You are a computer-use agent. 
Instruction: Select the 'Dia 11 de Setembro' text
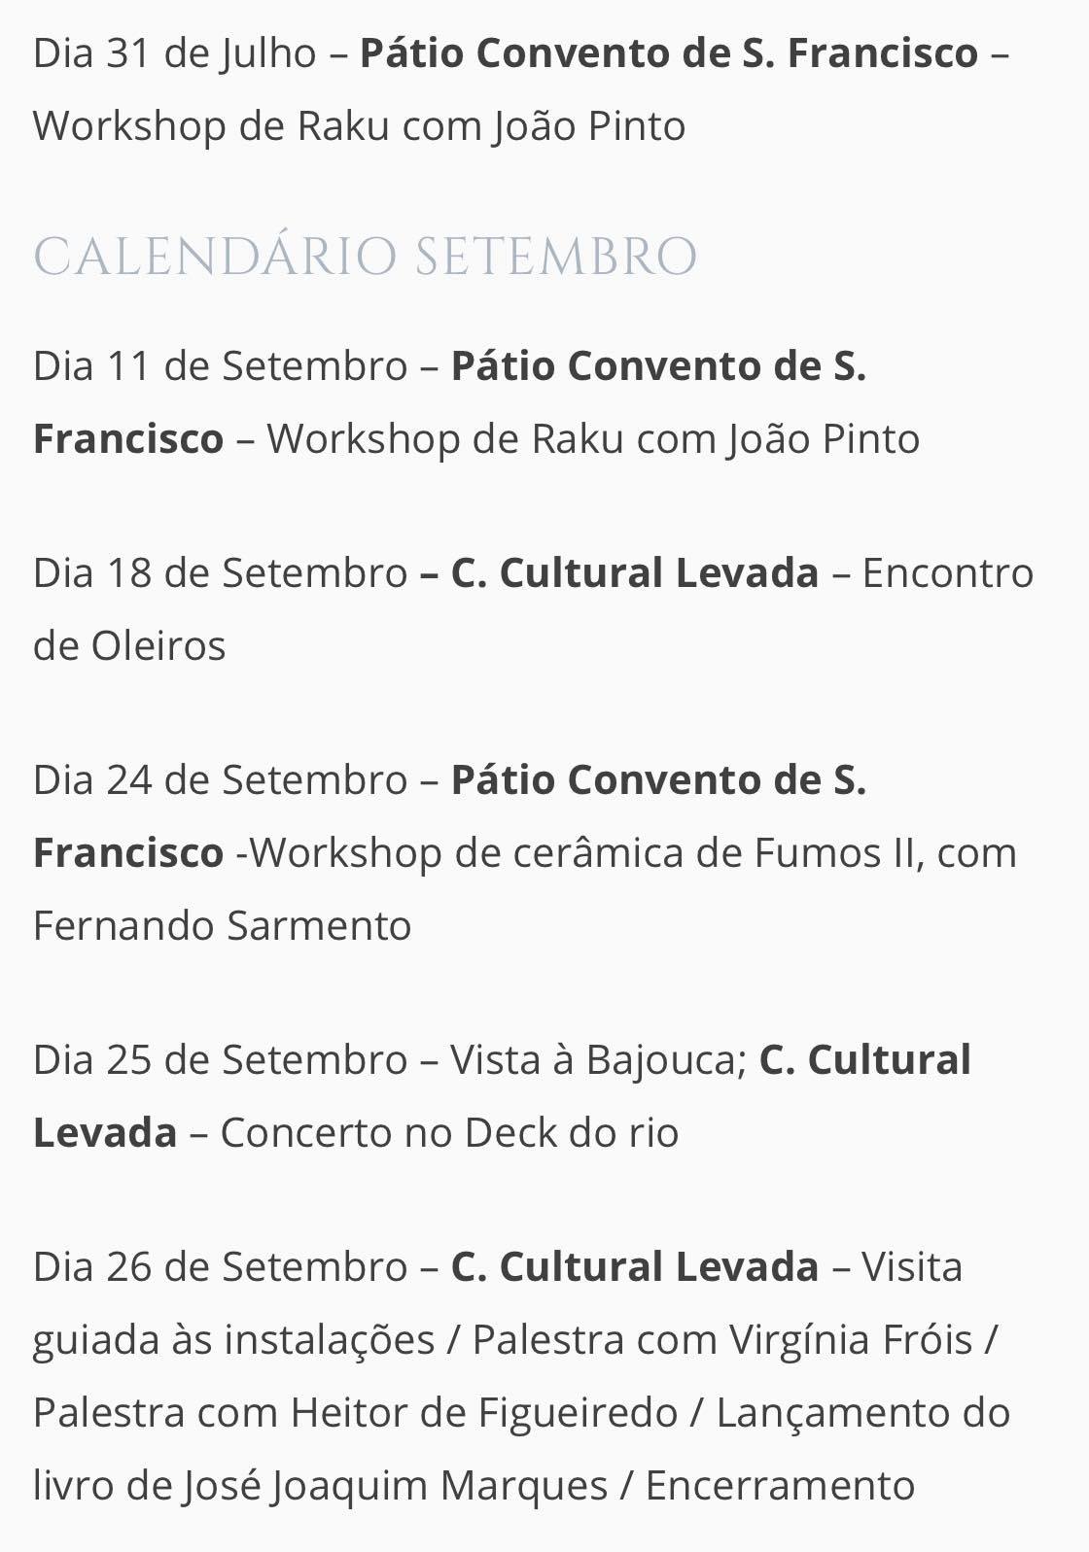[x=221, y=365]
